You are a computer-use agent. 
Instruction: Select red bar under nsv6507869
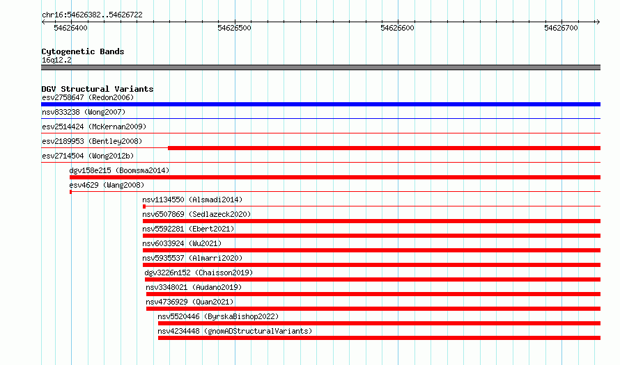click(x=372, y=221)
